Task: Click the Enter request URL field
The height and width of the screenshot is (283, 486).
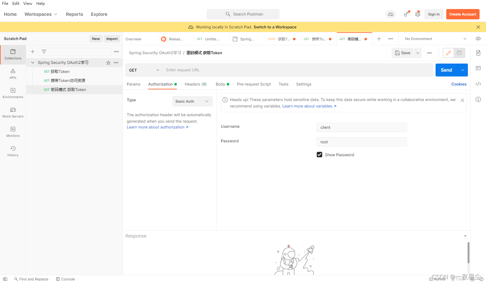Action: [x=297, y=70]
